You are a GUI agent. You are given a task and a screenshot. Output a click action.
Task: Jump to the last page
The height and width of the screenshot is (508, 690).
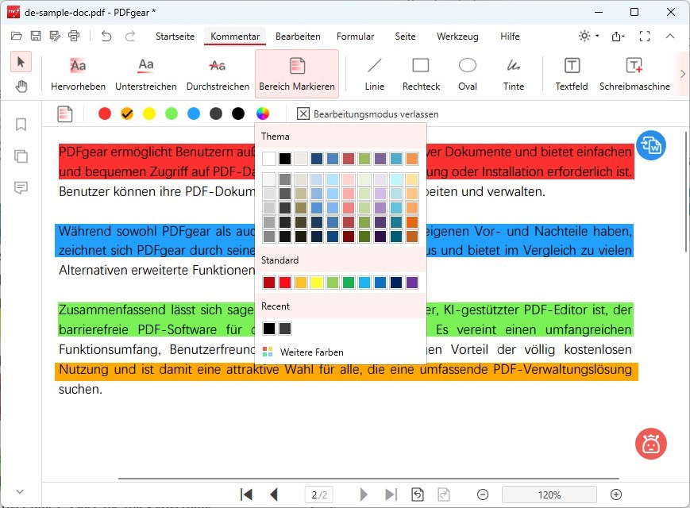coord(391,495)
